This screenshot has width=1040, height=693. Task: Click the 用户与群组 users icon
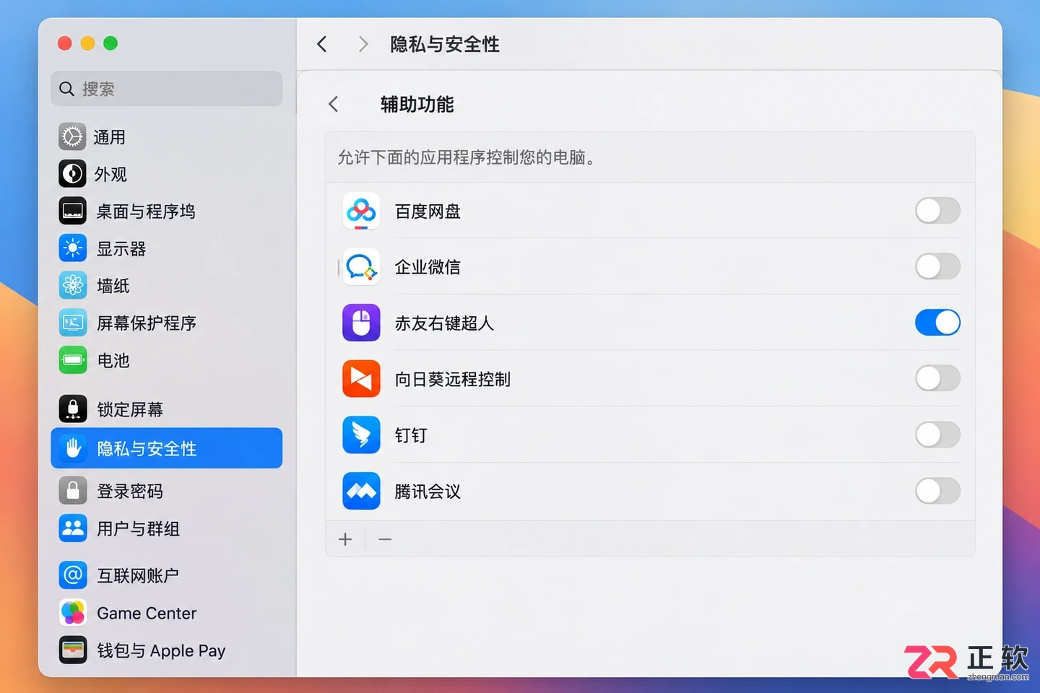pos(72,528)
